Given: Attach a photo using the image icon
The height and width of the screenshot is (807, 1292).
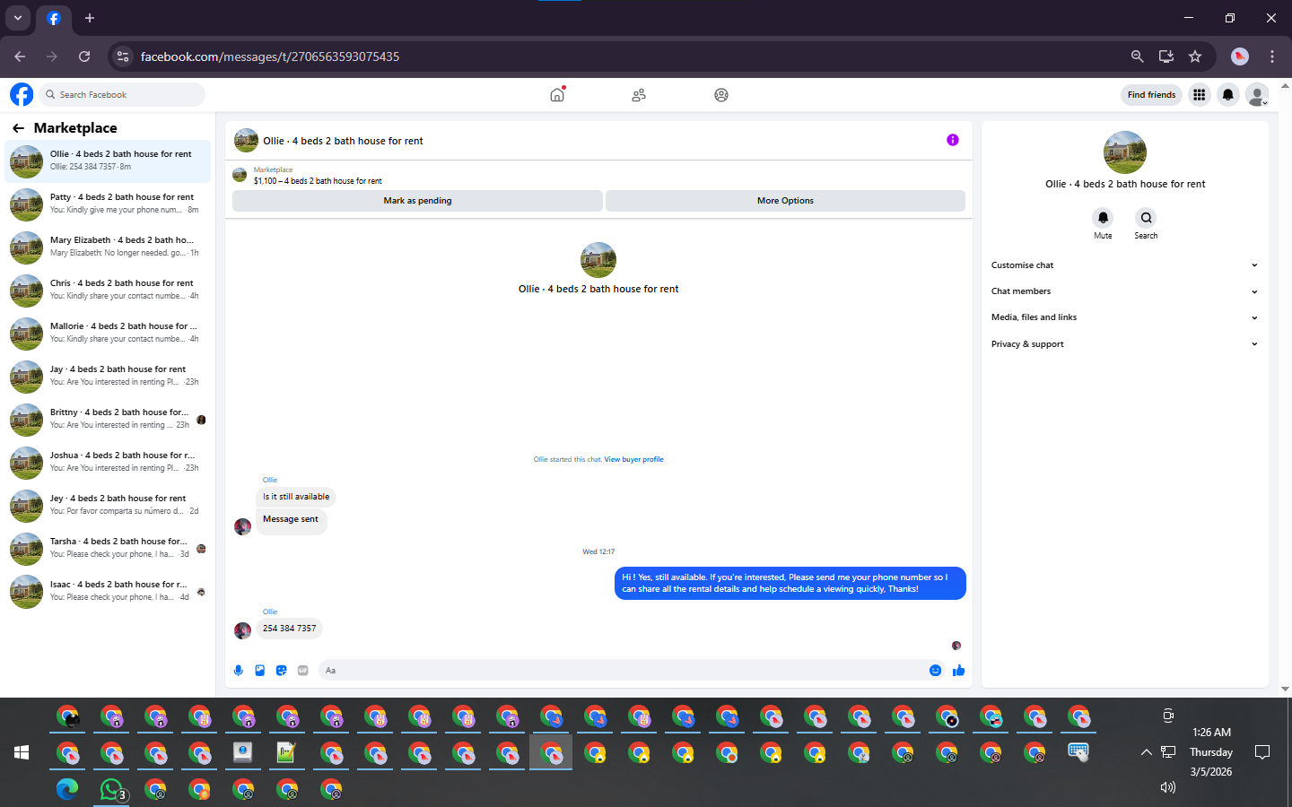Looking at the screenshot, I should pos(260,670).
